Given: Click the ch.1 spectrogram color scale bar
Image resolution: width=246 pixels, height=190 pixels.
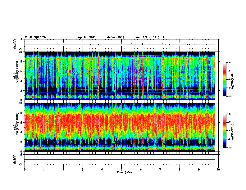Looking at the screenshot, I should (225, 79).
